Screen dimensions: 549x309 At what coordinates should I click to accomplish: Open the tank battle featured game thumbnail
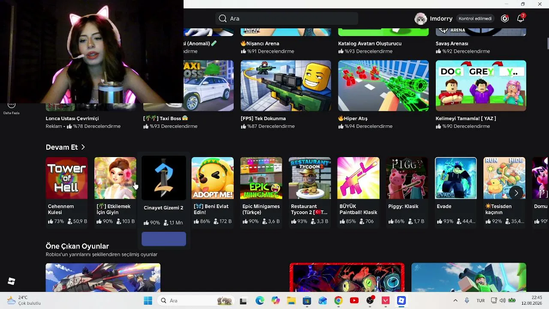103,278
